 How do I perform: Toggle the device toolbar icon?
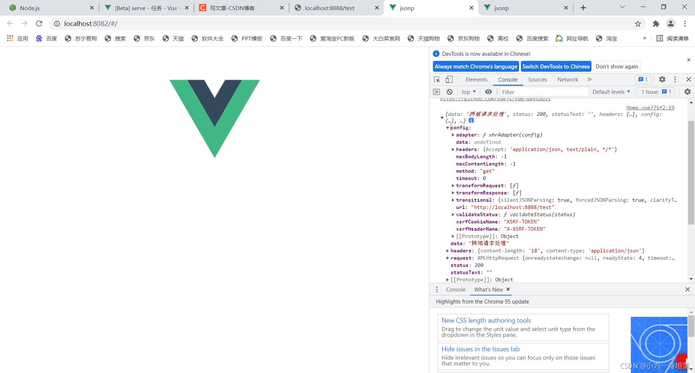[x=449, y=80]
